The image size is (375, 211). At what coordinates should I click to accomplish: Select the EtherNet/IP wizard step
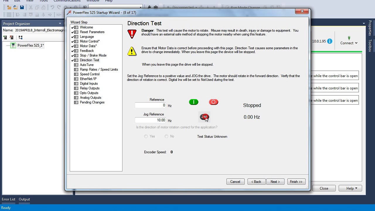coord(88,79)
